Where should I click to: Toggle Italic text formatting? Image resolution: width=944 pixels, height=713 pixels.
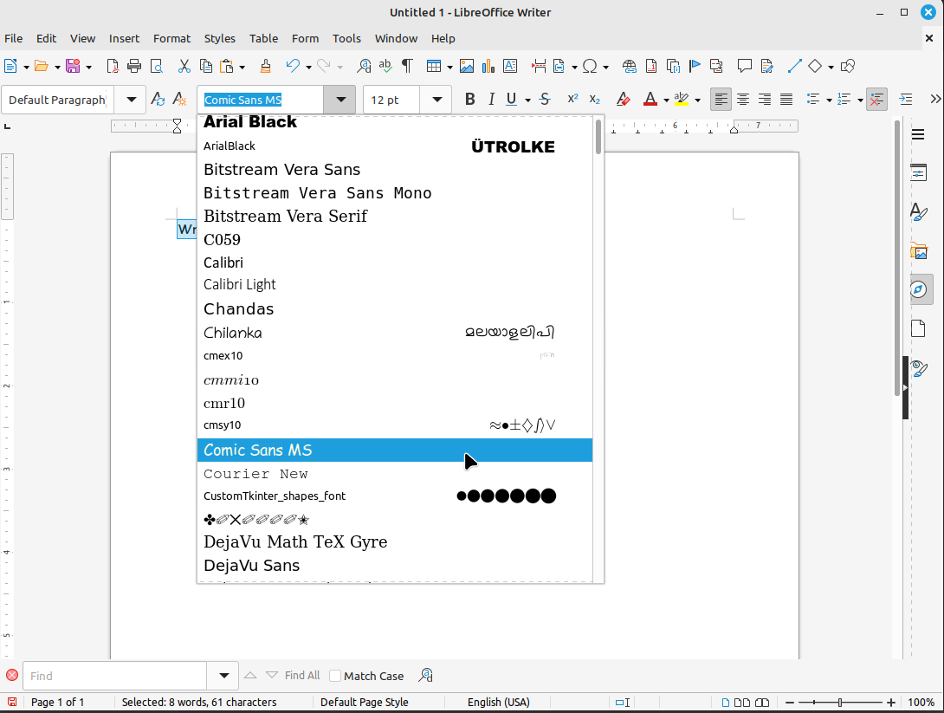tap(491, 100)
